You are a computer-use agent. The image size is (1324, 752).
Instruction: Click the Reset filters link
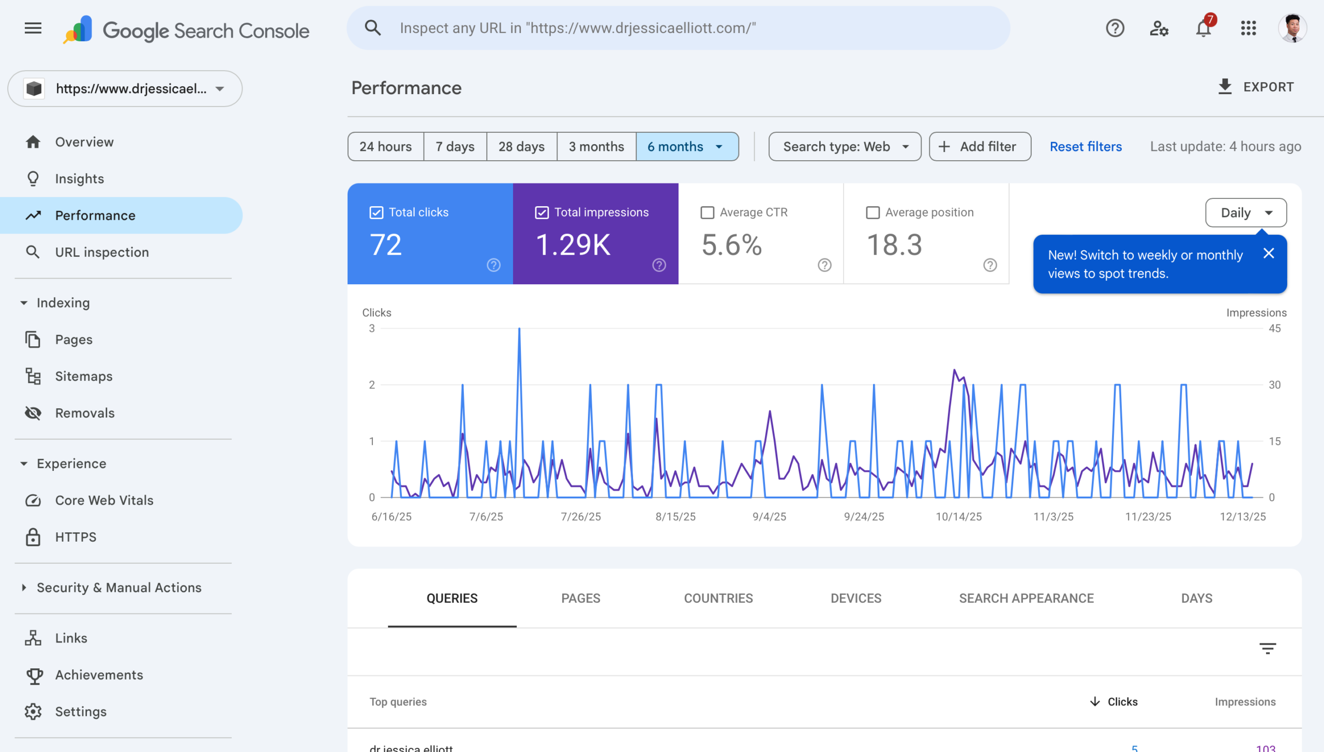[1085, 146]
